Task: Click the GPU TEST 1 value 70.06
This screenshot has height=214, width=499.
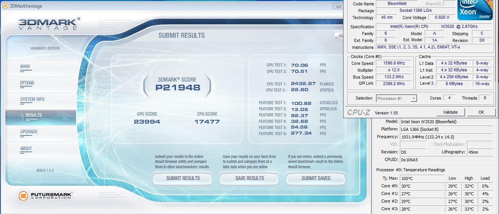Action: click(299, 65)
